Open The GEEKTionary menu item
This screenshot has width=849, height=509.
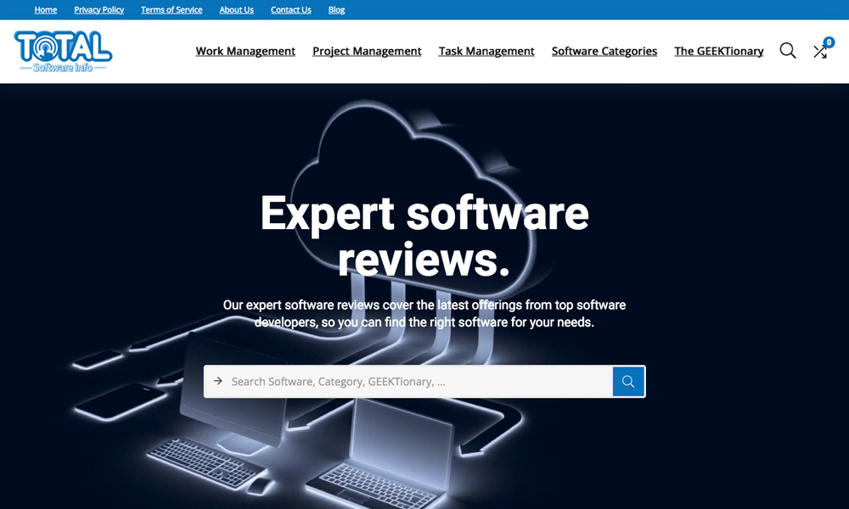tap(718, 51)
